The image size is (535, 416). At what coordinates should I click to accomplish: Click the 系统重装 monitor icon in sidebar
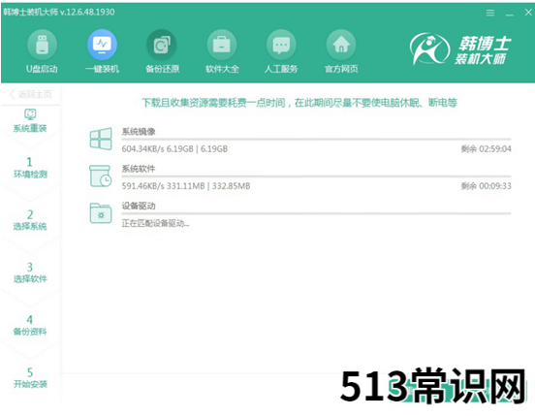tap(30, 113)
